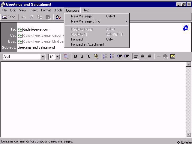The width and height of the screenshot is (192, 144).
Task: Open the Help menu
Action: (86, 10)
